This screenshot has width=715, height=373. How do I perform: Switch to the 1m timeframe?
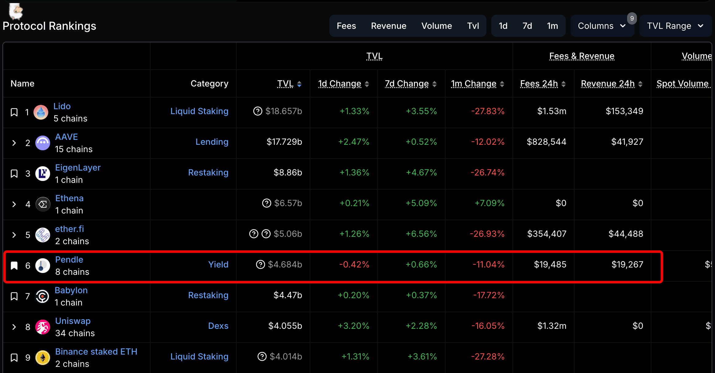552,26
